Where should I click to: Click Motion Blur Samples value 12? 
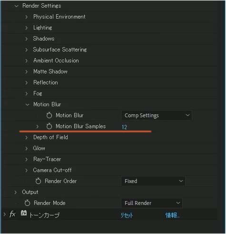124,127
